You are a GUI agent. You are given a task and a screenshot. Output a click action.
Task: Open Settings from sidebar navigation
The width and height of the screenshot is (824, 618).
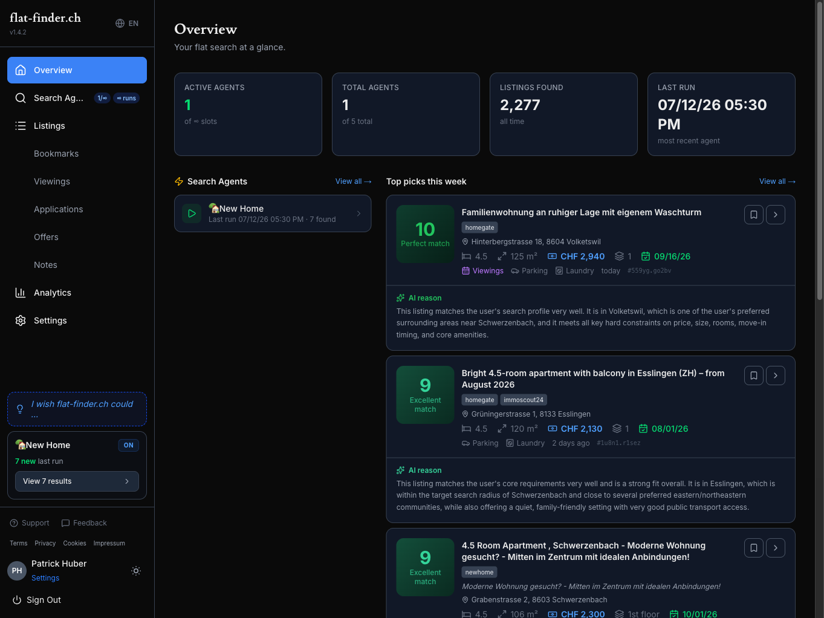click(x=77, y=320)
